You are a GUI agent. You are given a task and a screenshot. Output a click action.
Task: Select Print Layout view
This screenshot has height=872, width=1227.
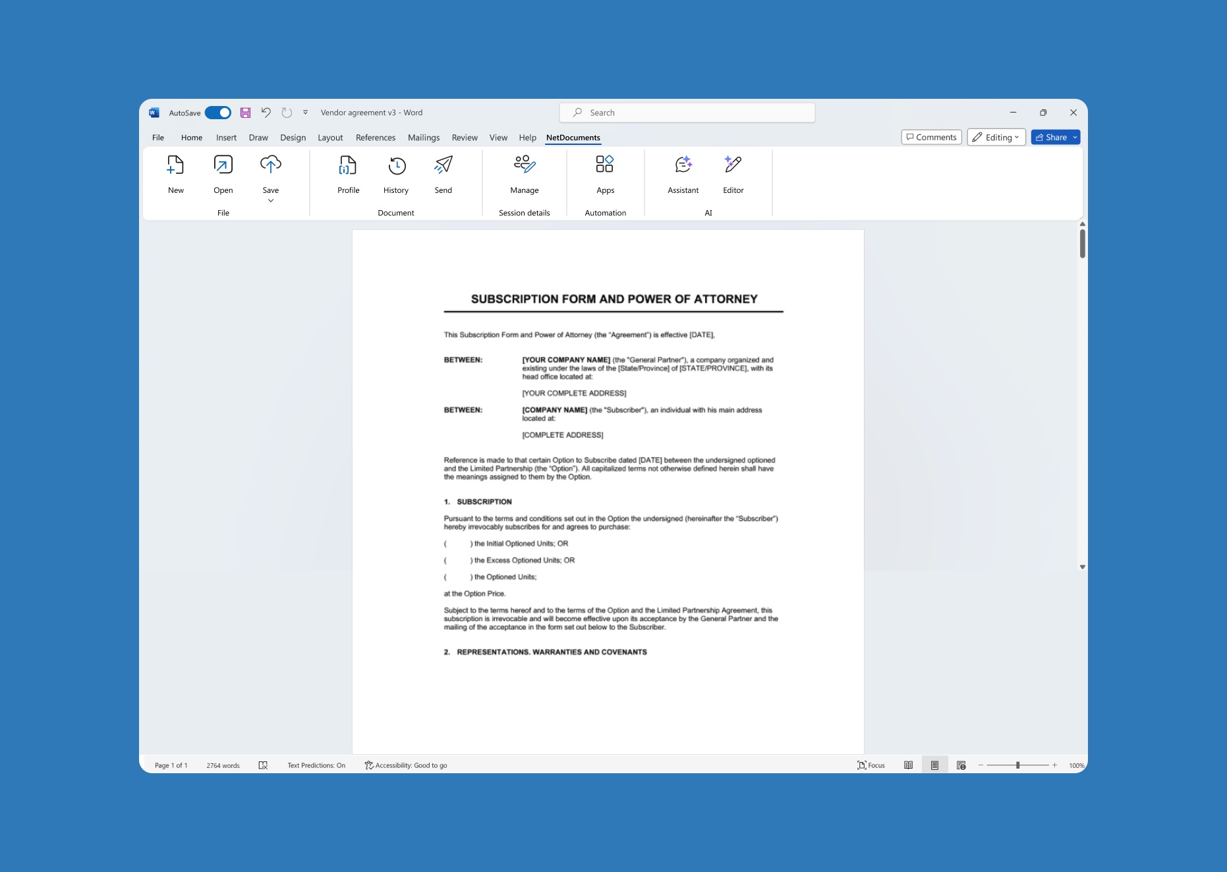click(x=934, y=765)
